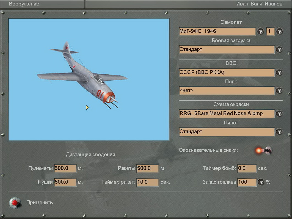Click the MiG-9 aircraft 3D preview
This screenshot has width=292, height=219.
pyautogui.click(x=89, y=79)
